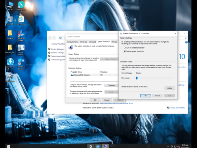
Task: Open the Recycle Bin icon
Action: tap(10, 21)
